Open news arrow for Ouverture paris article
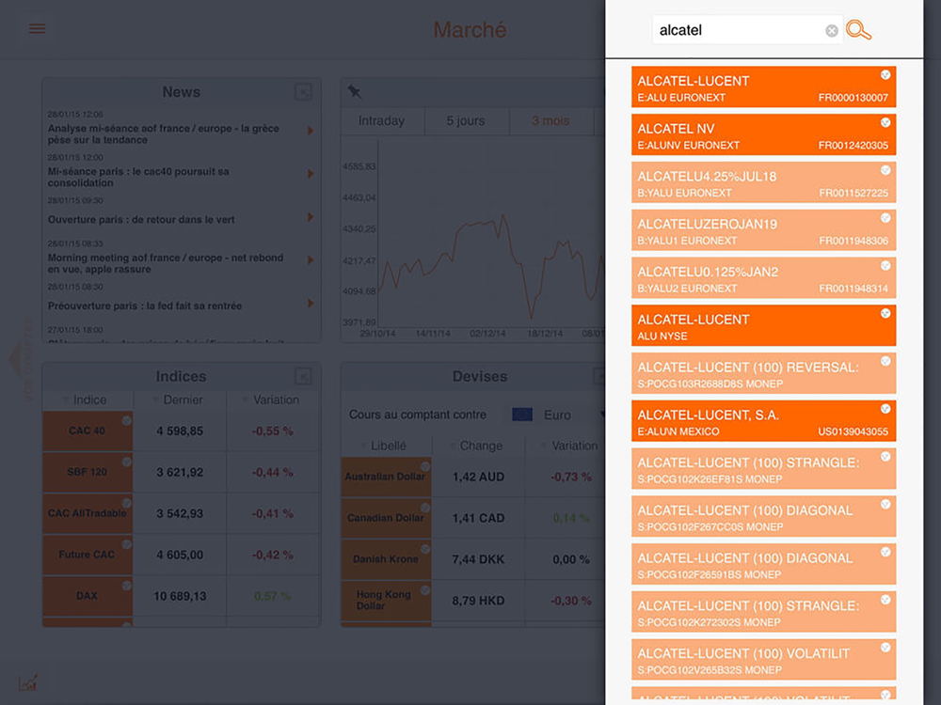The image size is (941, 705). pyautogui.click(x=311, y=217)
